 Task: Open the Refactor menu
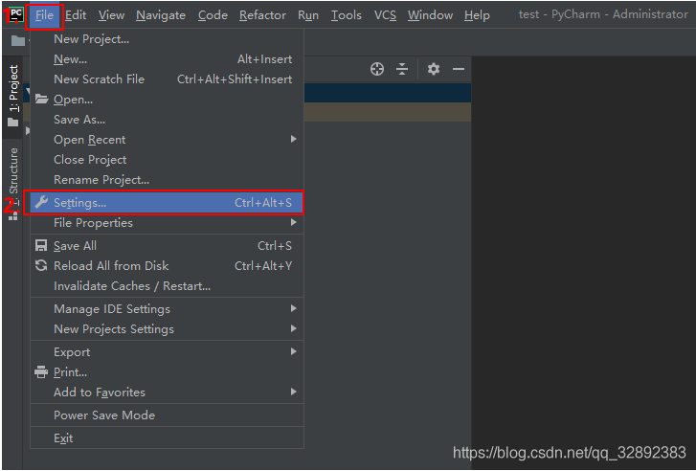262,14
